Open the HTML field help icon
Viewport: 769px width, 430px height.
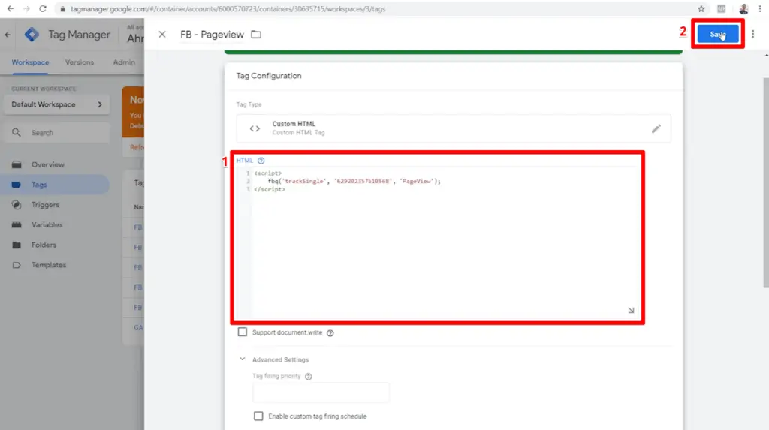tap(261, 161)
